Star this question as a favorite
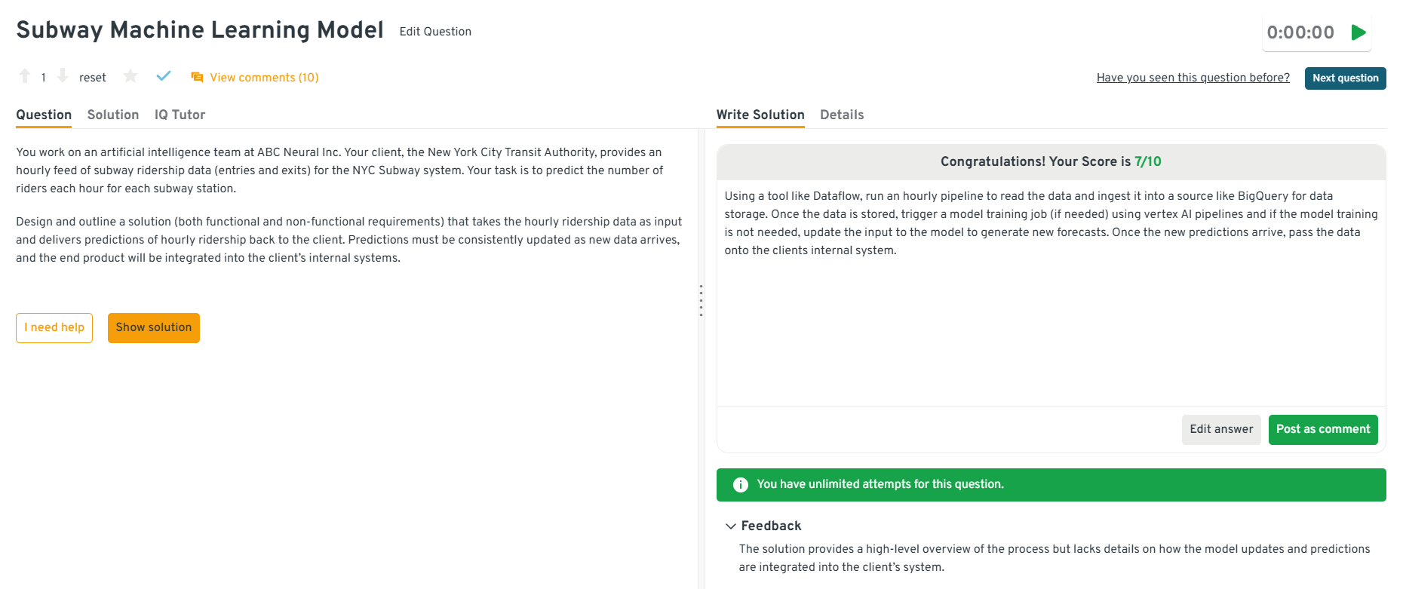The image size is (1403, 589). (130, 76)
